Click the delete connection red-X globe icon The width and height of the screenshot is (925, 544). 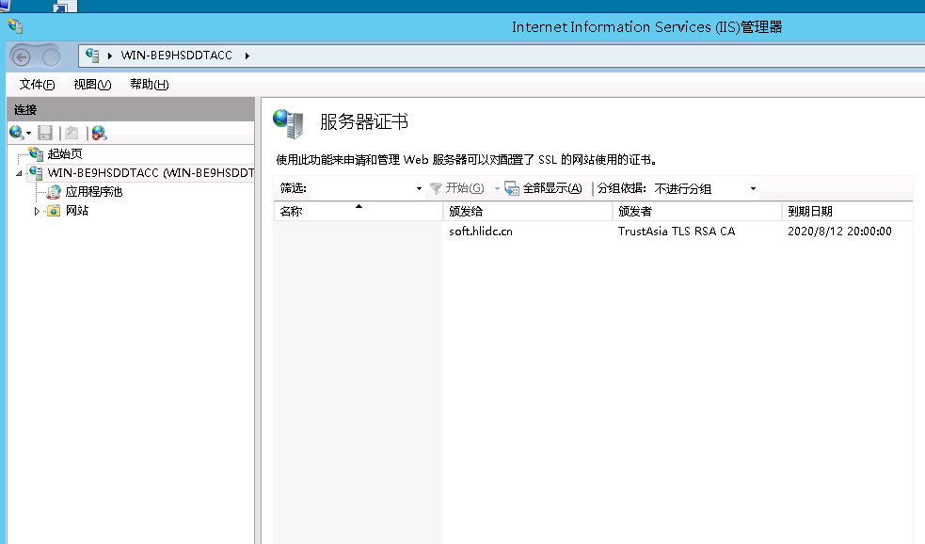99,133
